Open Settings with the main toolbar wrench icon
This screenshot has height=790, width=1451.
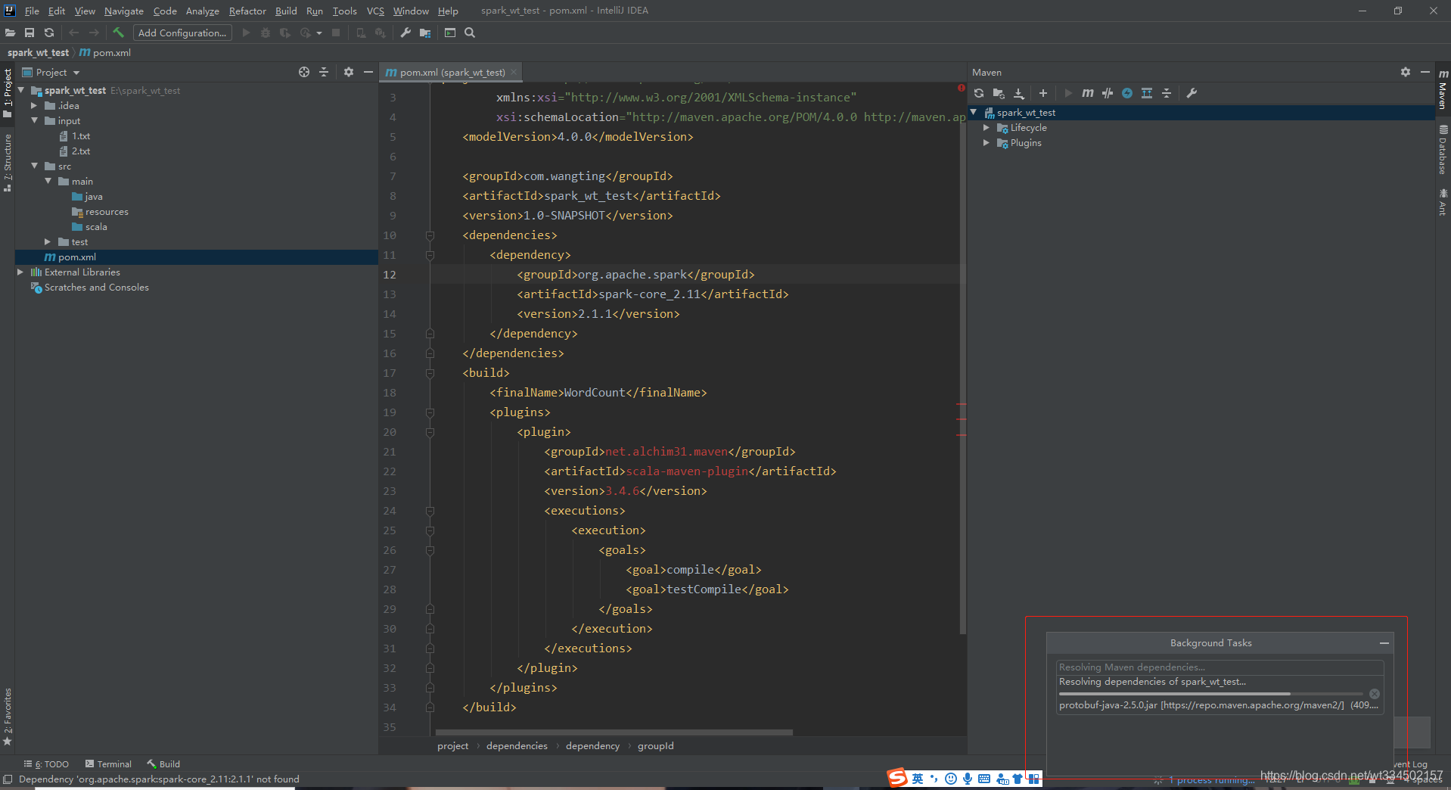tap(405, 33)
